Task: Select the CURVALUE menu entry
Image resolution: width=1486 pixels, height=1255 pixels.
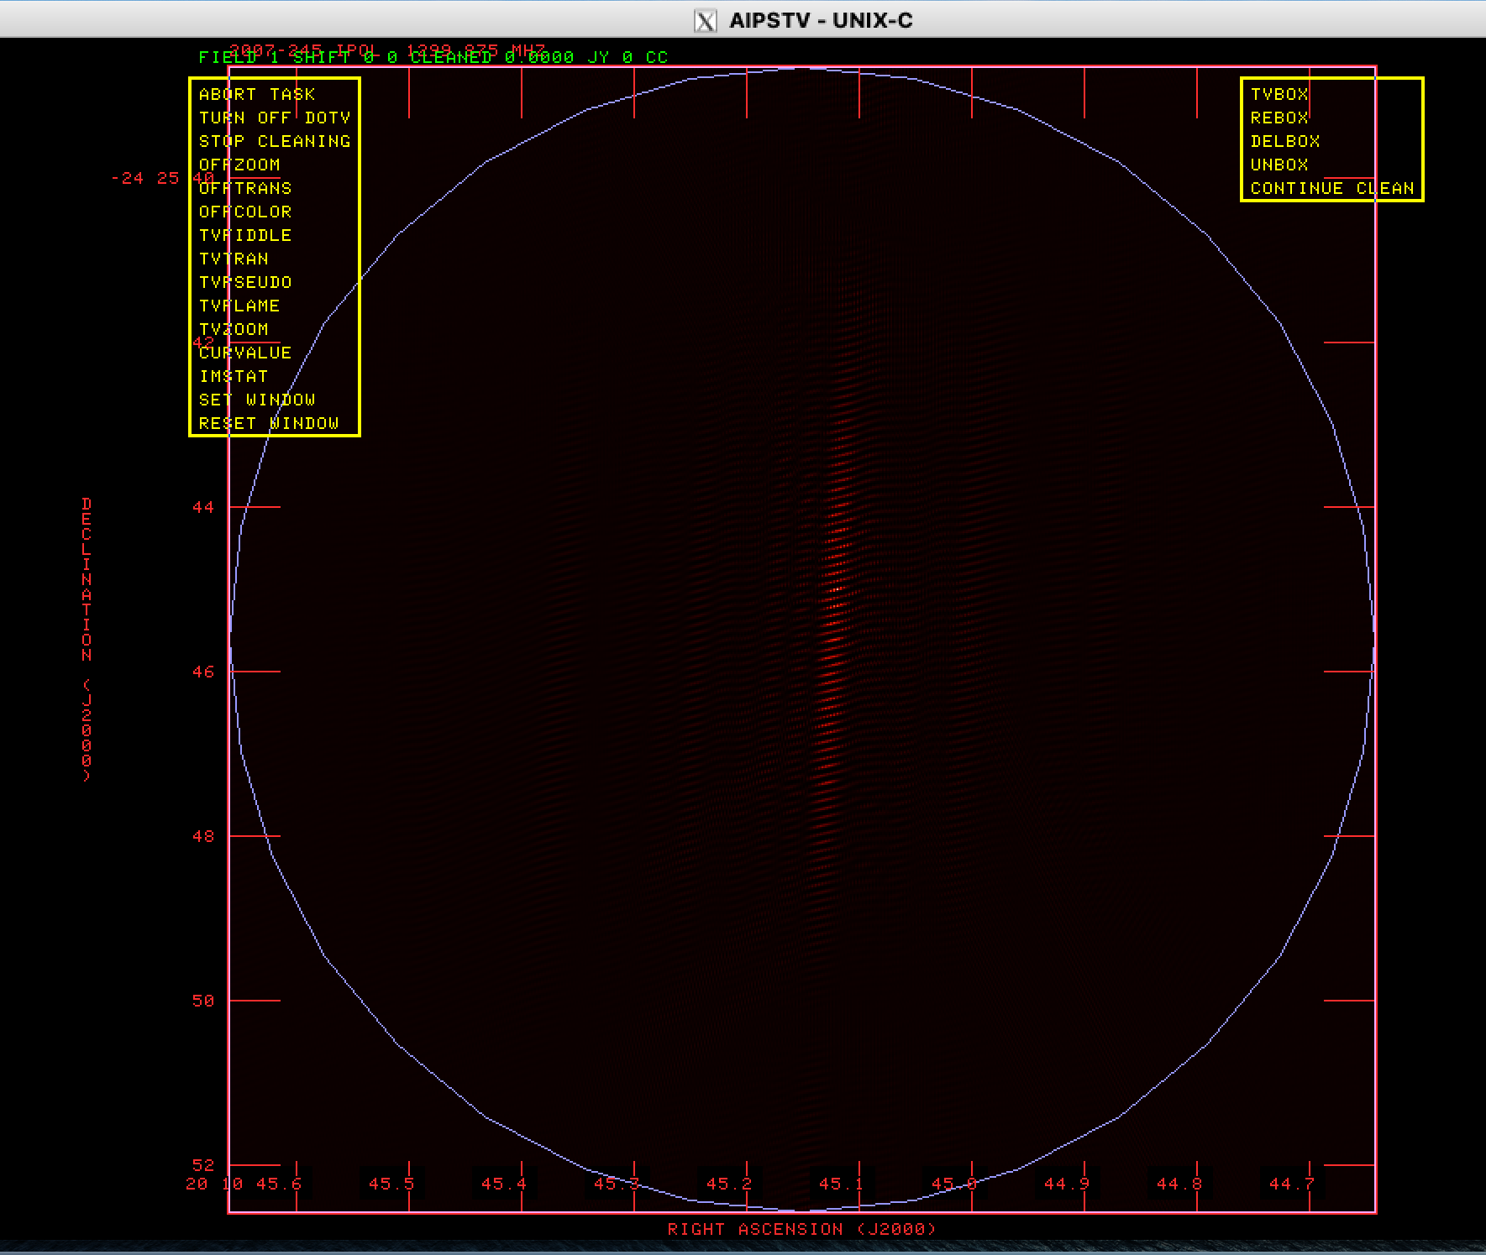Action: coord(245,353)
